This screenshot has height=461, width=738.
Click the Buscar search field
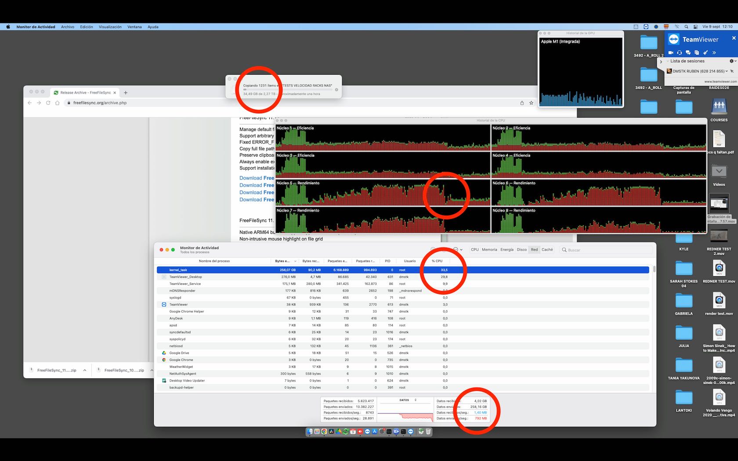coord(606,250)
